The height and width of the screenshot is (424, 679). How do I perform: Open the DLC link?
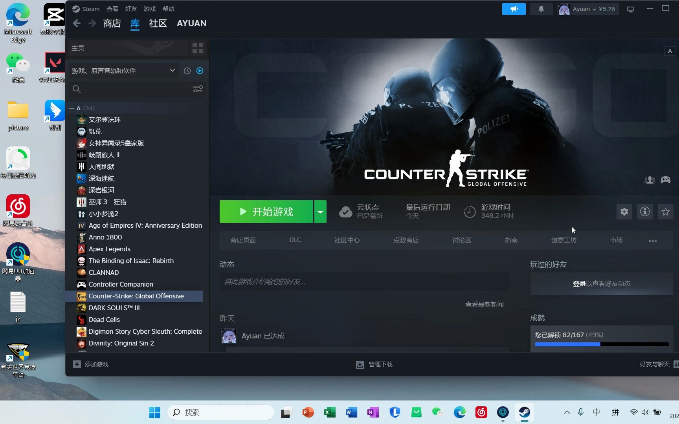[295, 240]
